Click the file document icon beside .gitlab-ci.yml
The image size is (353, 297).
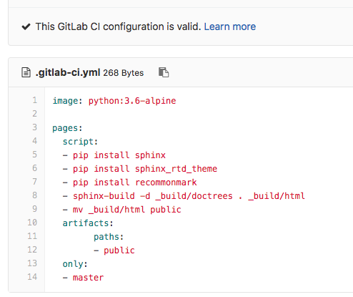tap(26, 72)
